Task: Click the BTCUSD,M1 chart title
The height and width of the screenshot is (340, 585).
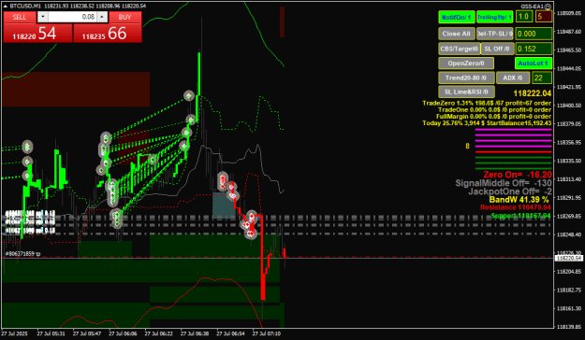Action: click(25, 6)
